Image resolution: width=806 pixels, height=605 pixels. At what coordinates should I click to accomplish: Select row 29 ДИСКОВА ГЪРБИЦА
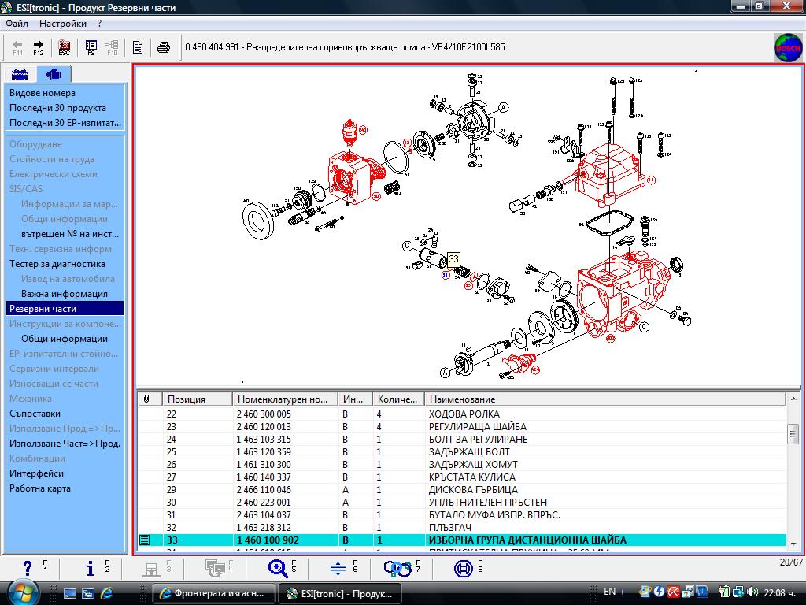[472, 490]
